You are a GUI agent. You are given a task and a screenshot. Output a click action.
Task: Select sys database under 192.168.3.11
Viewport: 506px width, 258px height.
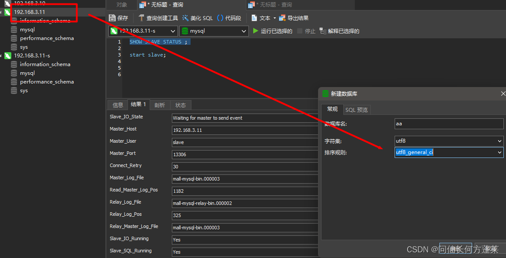(x=24, y=47)
